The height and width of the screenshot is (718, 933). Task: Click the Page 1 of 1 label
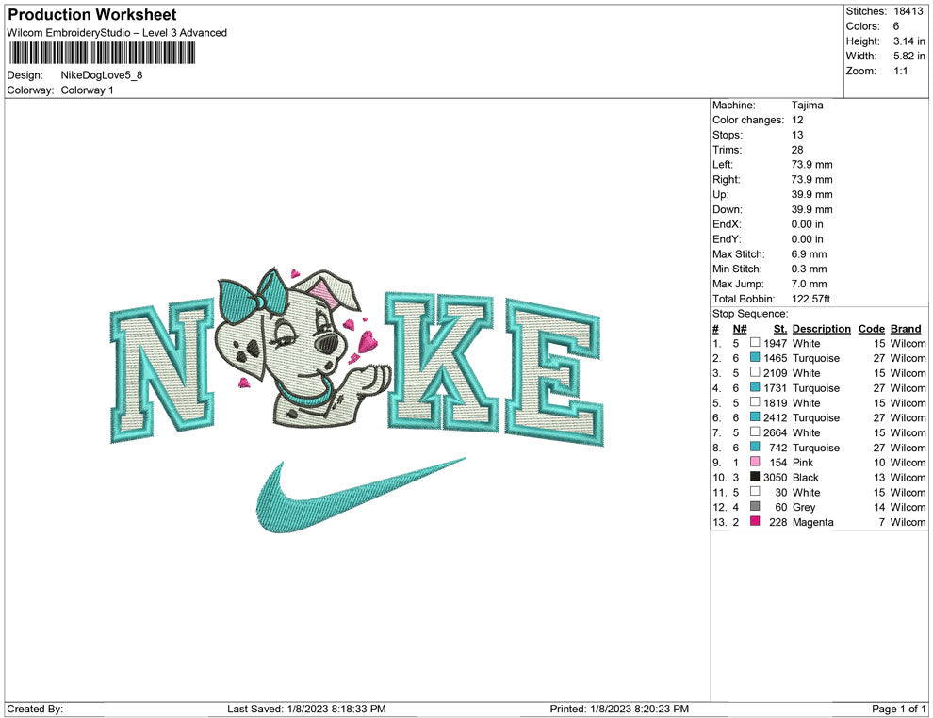tap(899, 709)
